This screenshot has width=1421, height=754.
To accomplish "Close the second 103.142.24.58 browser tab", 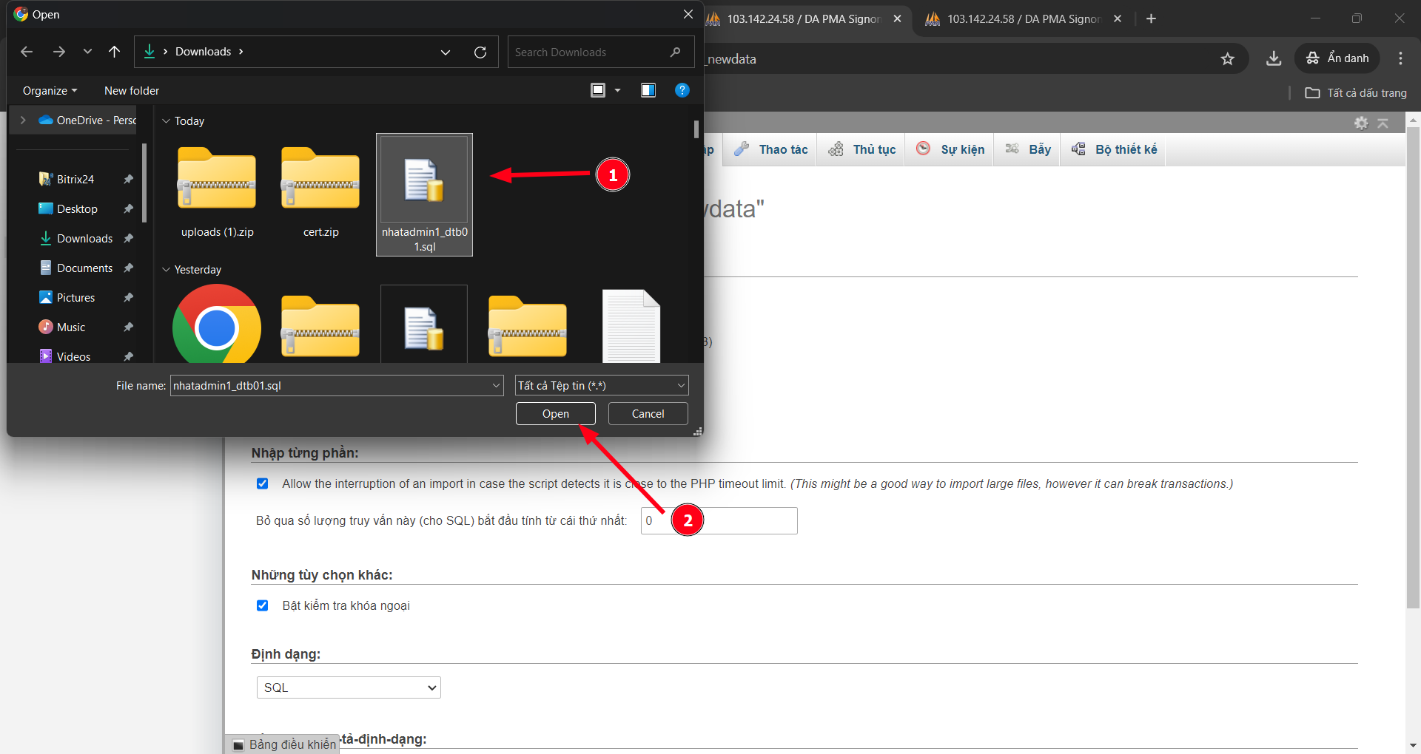I will tap(1118, 18).
